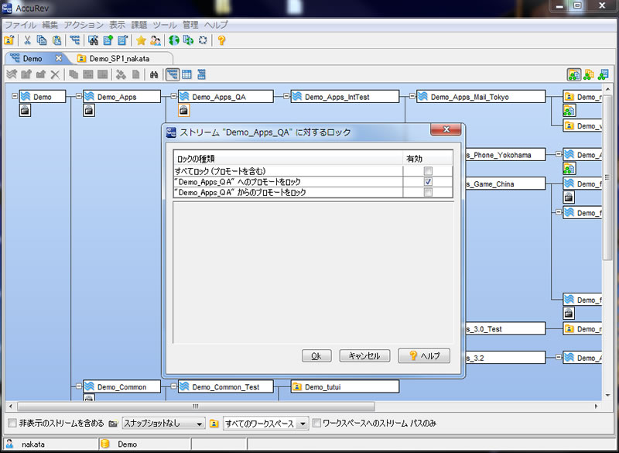The height and width of the screenshot is (453, 619).
Task: Click the horizontal scrollbar thumb of stream browser
Action: coord(196,406)
